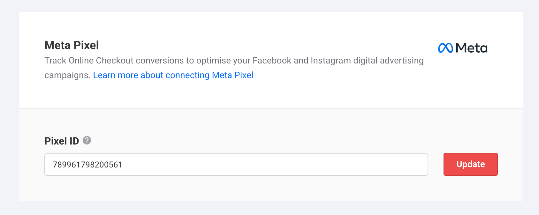Image resolution: width=539 pixels, height=215 pixels.
Task: Click the word campaigns before the link
Action: (x=67, y=75)
